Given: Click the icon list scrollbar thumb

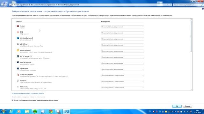Looking at the screenshot, I should [191, 36].
